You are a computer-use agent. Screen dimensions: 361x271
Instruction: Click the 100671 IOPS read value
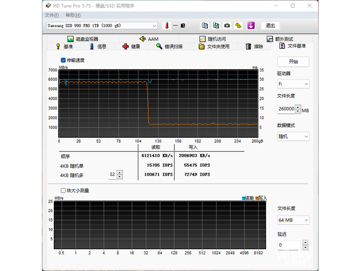click(158, 174)
